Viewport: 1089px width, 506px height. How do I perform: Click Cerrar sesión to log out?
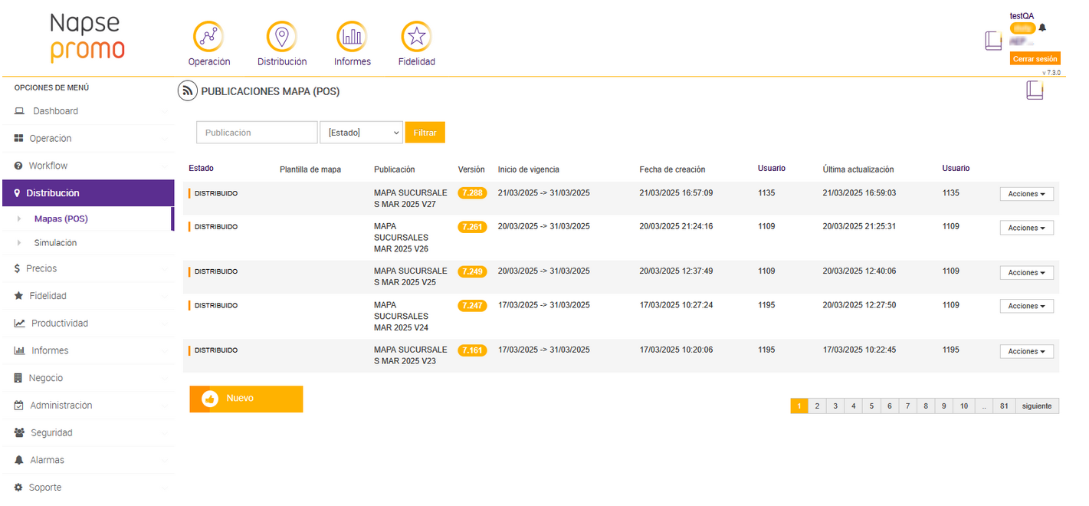click(x=1035, y=59)
